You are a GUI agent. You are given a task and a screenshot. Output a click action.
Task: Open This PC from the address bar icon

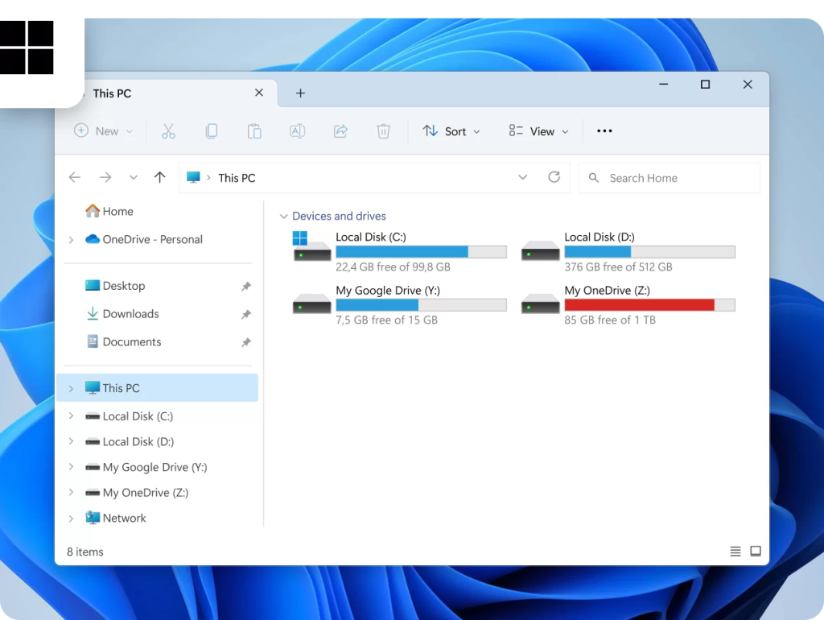(x=193, y=177)
